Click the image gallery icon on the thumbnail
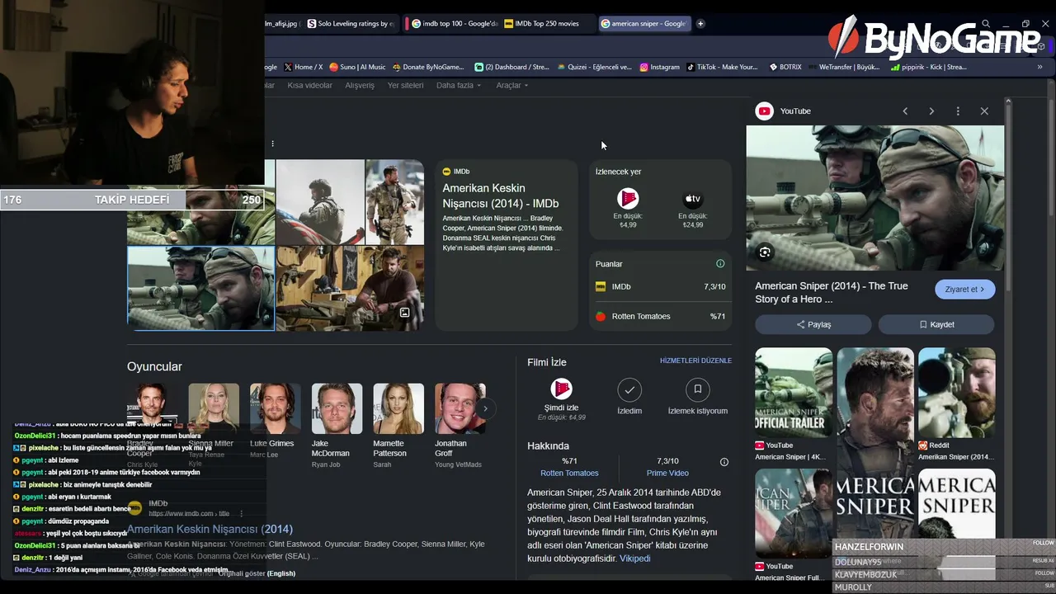The height and width of the screenshot is (594, 1056). pos(404,313)
